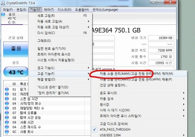Select the 스핀 재시도 수 row

pyautogui.click(x=47, y=127)
